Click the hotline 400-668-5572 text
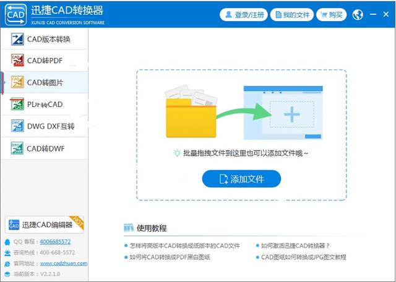The height and width of the screenshot is (282, 396). pos(58,252)
